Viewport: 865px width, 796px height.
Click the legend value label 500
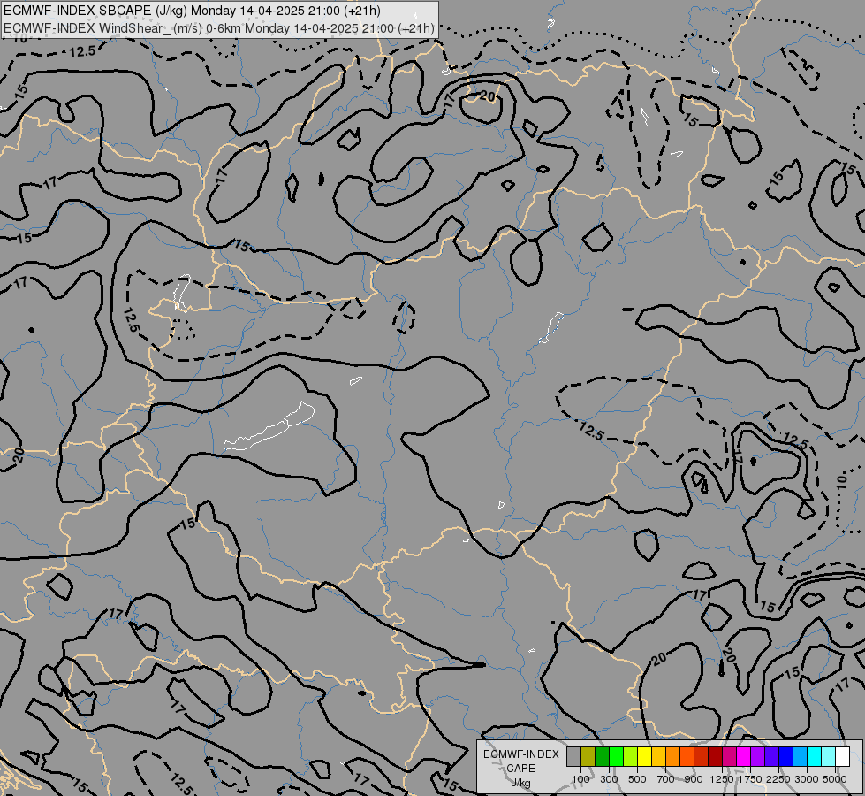[x=637, y=779]
